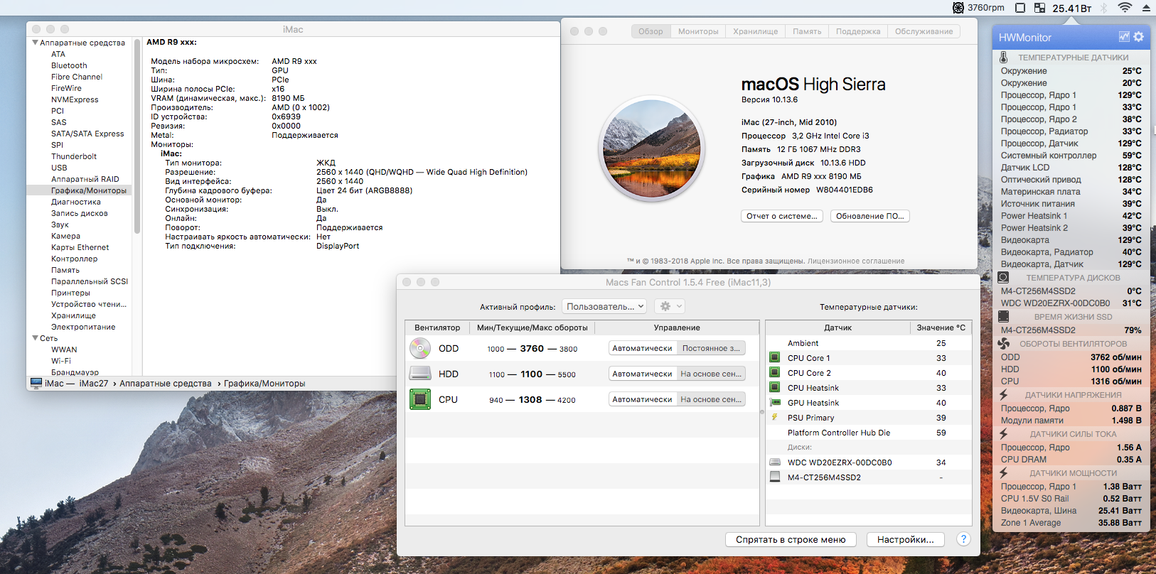This screenshot has height=574, width=1156.
Task: Open the Активный профиль dropdown
Action: [604, 306]
